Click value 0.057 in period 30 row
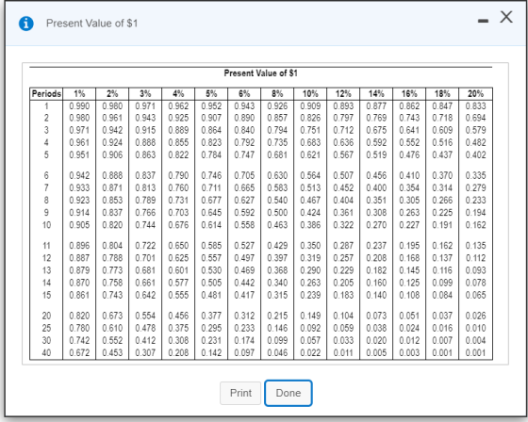 click(310, 340)
